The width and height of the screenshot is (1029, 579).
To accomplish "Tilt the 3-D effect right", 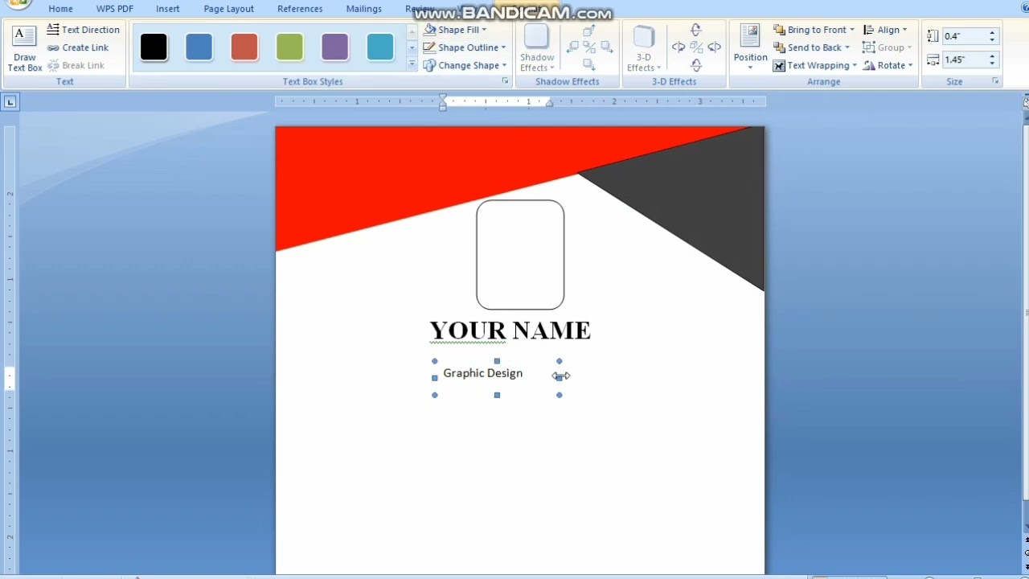I will tap(714, 47).
